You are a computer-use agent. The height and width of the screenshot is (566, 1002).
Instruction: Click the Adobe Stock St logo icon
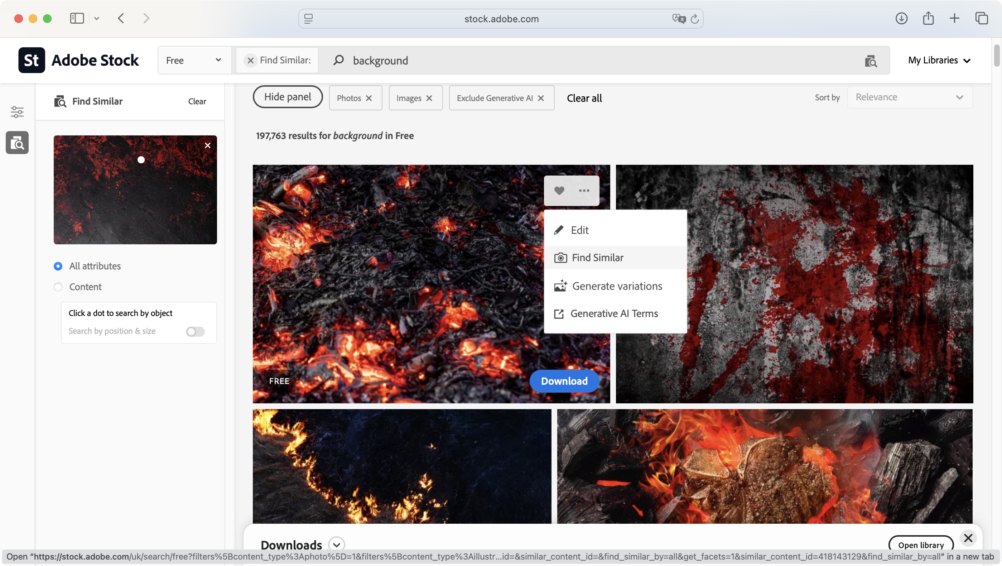click(x=32, y=60)
